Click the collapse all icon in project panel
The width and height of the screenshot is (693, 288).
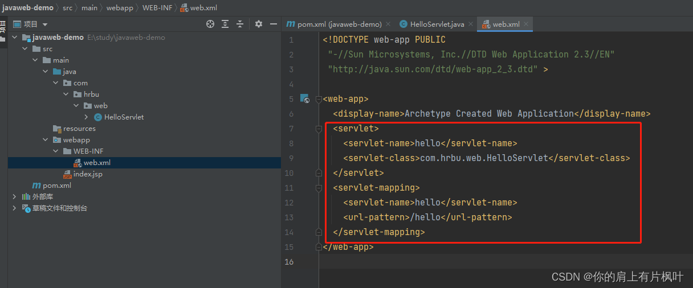click(240, 24)
